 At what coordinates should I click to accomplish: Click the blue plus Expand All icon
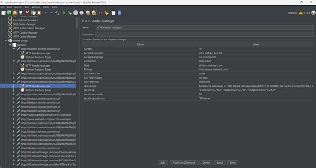(x=46, y=13)
